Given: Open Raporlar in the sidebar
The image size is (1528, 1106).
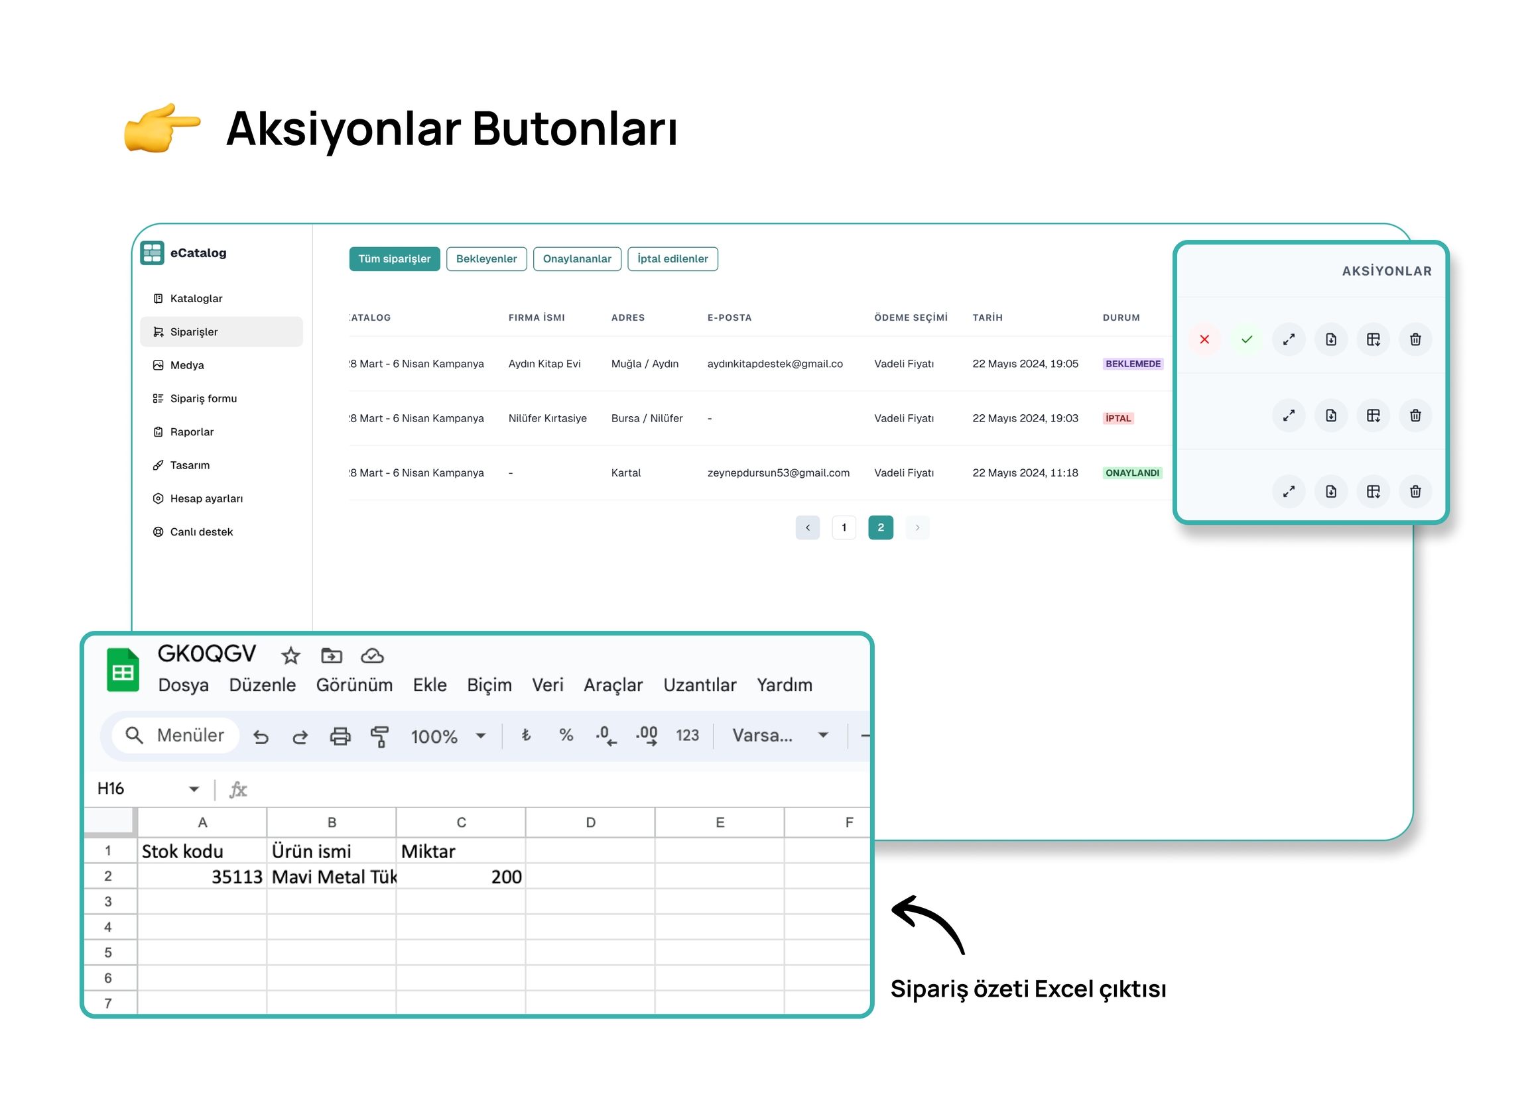Looking at the screenshot, I should [192, 431].
